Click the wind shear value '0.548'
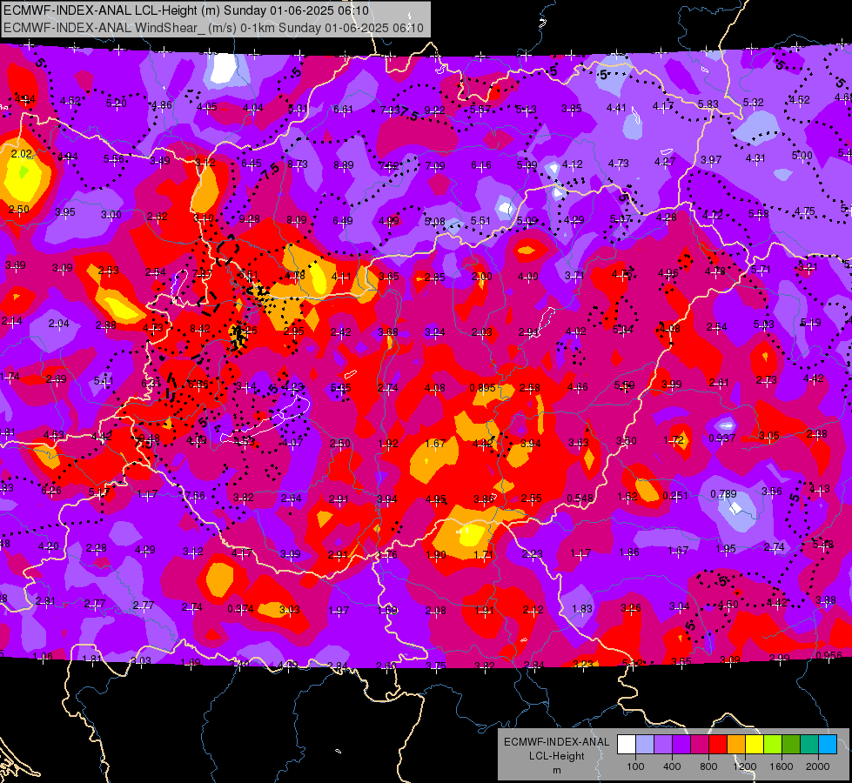Viewport: 852px width, 783px height. [x=580, y=499]
